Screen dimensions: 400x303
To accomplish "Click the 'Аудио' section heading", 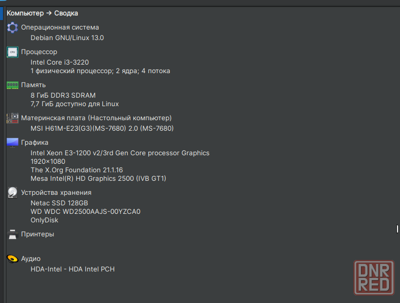I will [31, 258].
